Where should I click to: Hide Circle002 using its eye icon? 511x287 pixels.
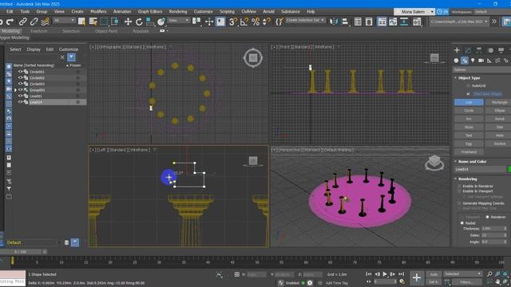[x=20, y=78]
